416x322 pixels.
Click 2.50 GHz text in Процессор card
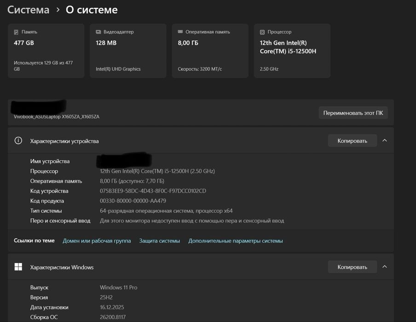click(269, 69)
